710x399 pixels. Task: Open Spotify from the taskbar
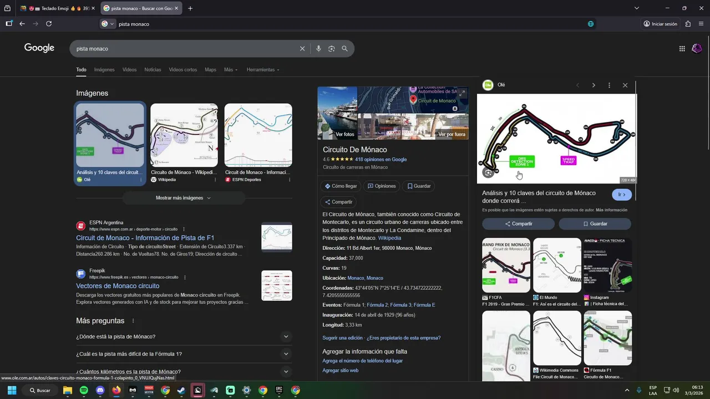(84, 390)
